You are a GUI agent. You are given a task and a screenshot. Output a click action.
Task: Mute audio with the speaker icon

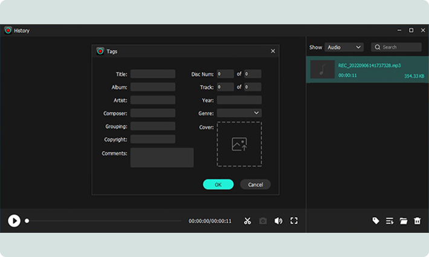(278, 221)
